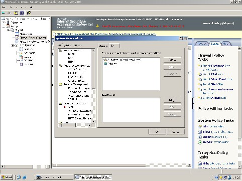Collapse the Configuration node in console tree

click(x=13, y=45)
